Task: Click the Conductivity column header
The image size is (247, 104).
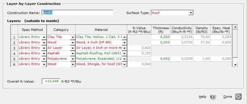Action: point(182,30)
